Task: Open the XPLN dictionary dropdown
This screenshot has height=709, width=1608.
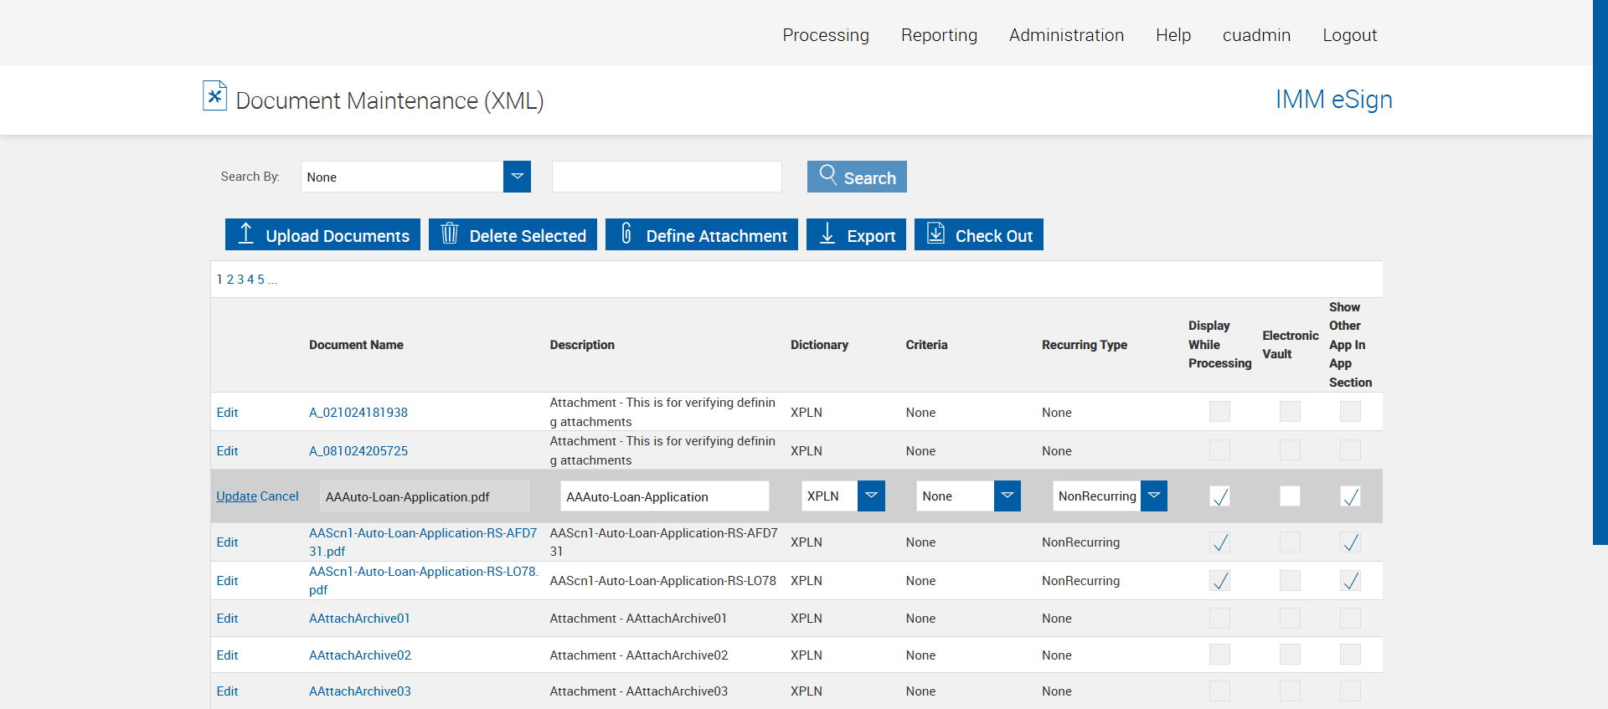Action: (871, 496)
